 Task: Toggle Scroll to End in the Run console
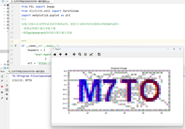click(7, 90)
